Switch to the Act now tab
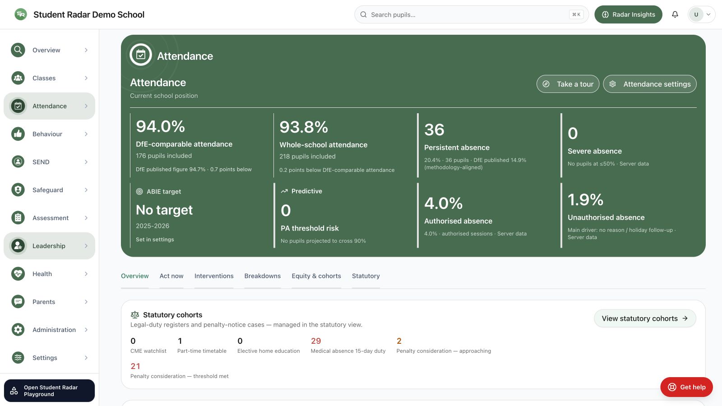The width and height of the screenshot is (722, 406). (x=171, y=276)
